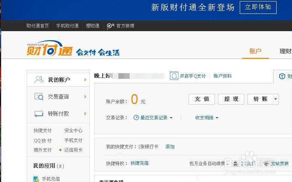Select 我的账户 in sidebar
Viewport: 292px width, 182px height.
coord(58,80)
